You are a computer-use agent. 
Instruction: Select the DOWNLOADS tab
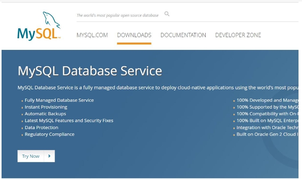point(134,35)
